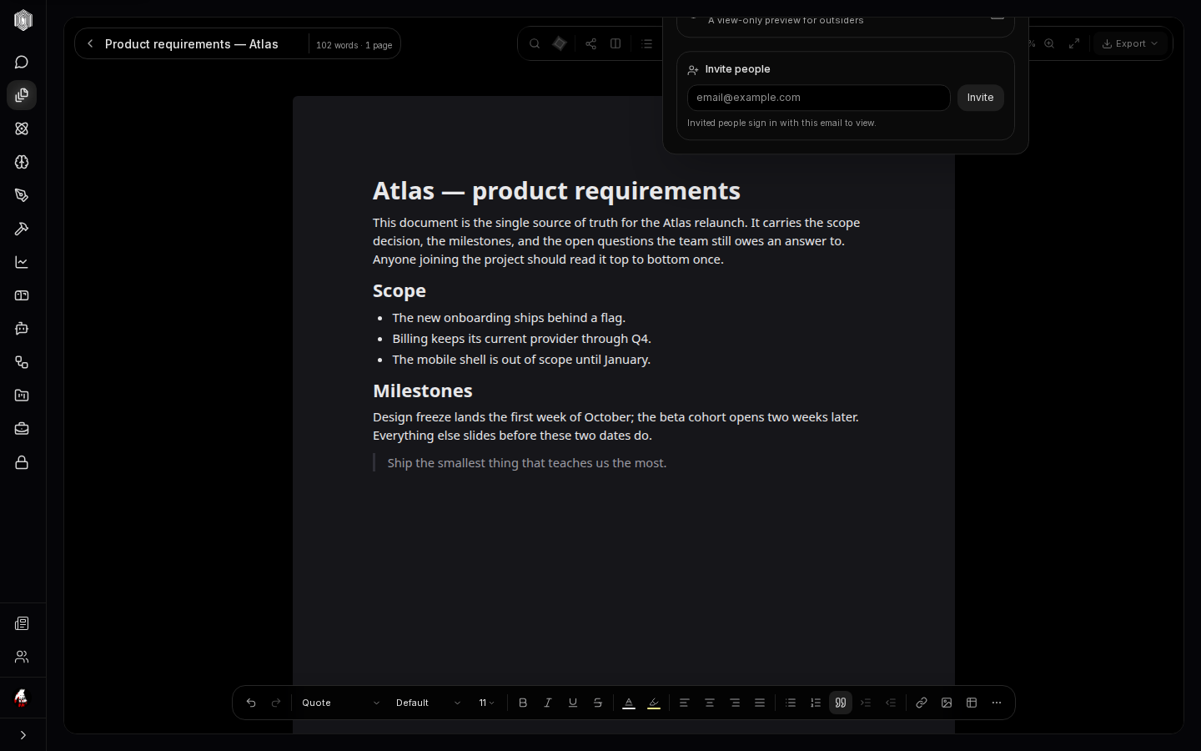Click the search icon in top toolbar
Image resolution: width=1201 pixels, height=751 pixels.
[x=535, y=43]
